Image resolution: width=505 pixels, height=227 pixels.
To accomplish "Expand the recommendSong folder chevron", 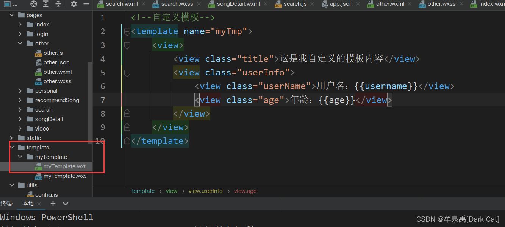I will 20,100.
